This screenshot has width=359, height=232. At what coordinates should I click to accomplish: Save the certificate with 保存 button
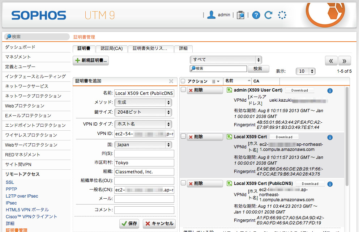coord(129,224)
